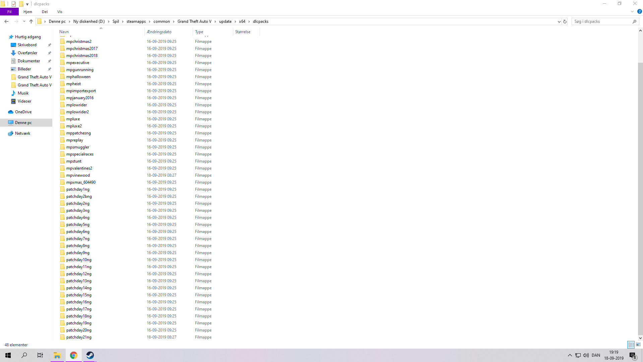Open the Windows Start menu
The image size is (643, 362).
(x=8, y=355)
